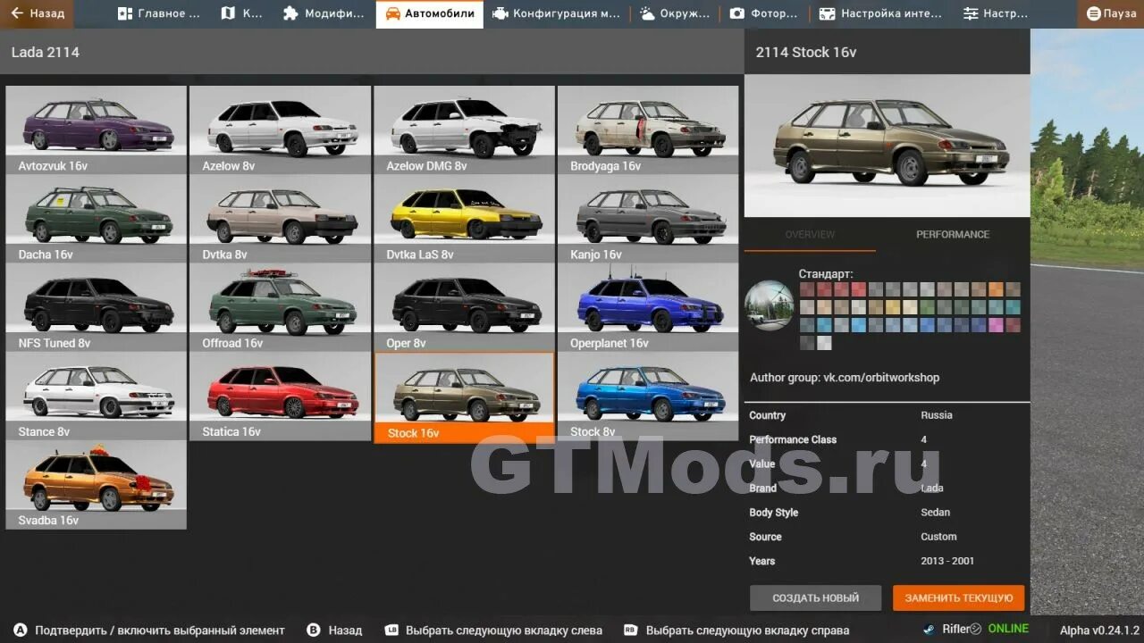1144x643 pixels.
Task: Select the Brodyaga 16v configuration
Action: pyautogui.click(x=648, y=129)
